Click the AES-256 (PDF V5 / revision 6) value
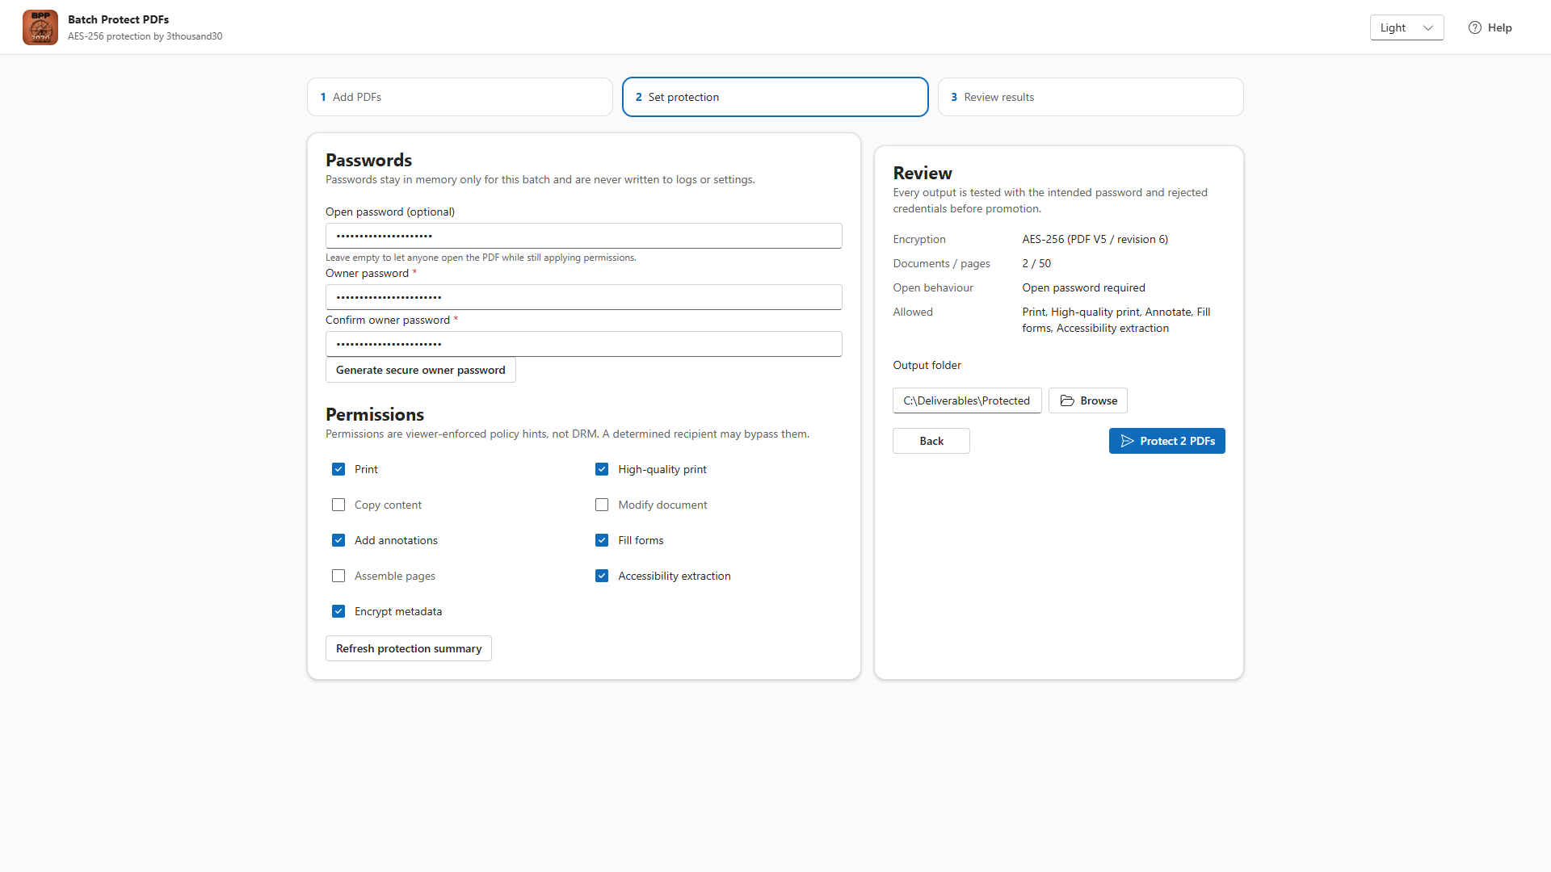Viewport: 1551px width, 872px height. click(x=1095, y=239)
